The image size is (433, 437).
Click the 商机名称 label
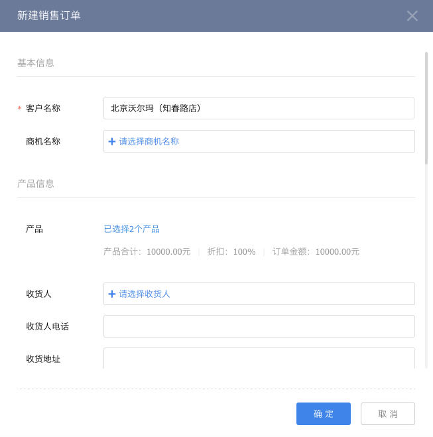[x=43, y=141]
